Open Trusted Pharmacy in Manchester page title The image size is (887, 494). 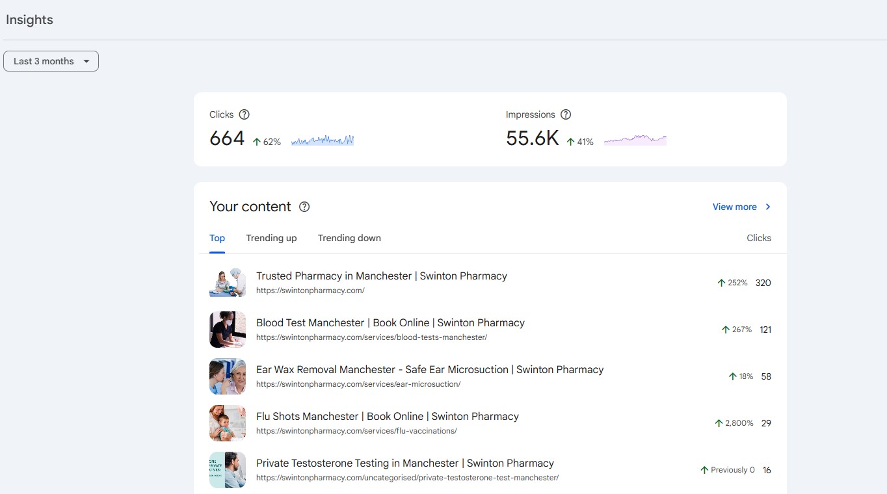click(x=381, y=276)
